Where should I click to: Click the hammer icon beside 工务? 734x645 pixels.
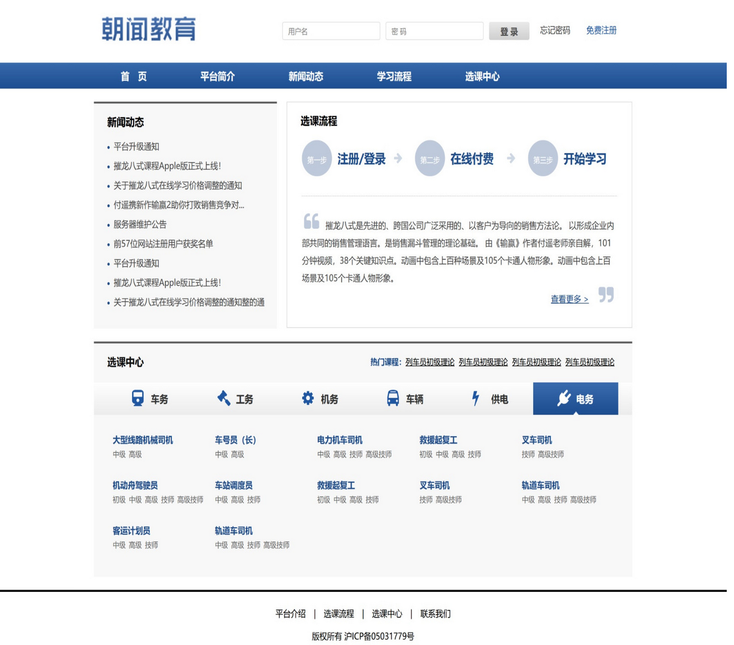(x=225, y=398)
